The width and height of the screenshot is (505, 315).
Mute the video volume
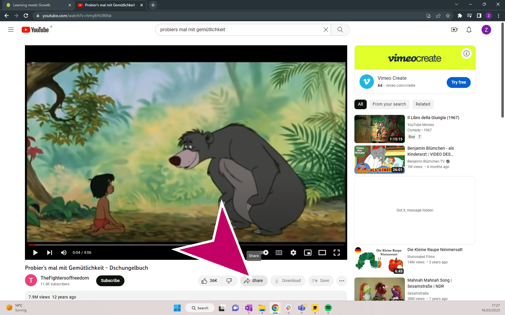[x=64, y=253]
